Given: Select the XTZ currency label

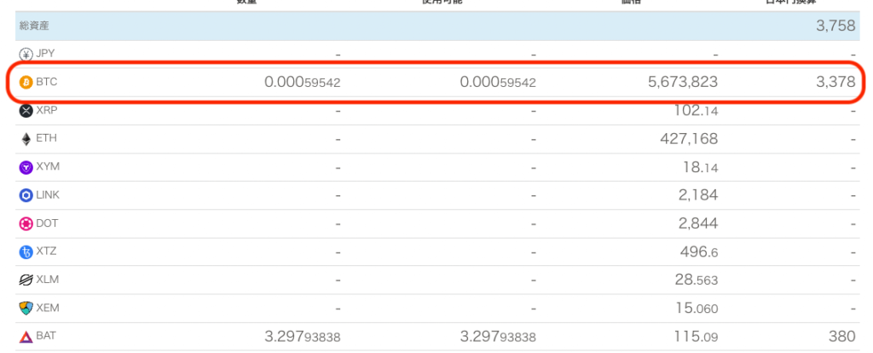Looking at the screenshot, I should tap(46, 252).
